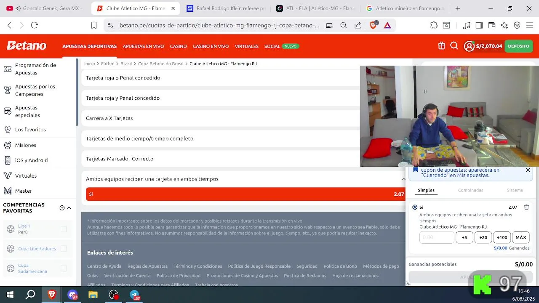Open File Explorer from the taskbar
The width and height of the screenshot is (539, 303).
pyautogui.click(x=93, y=295)
